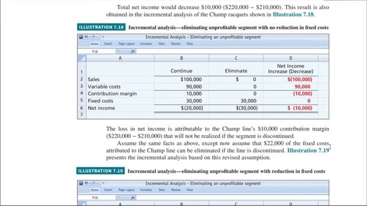Screen dimensions: 367x206
Task: Open the Formulas tab in Illustration 7.18 ribbon
Action: tap(146, 43)
